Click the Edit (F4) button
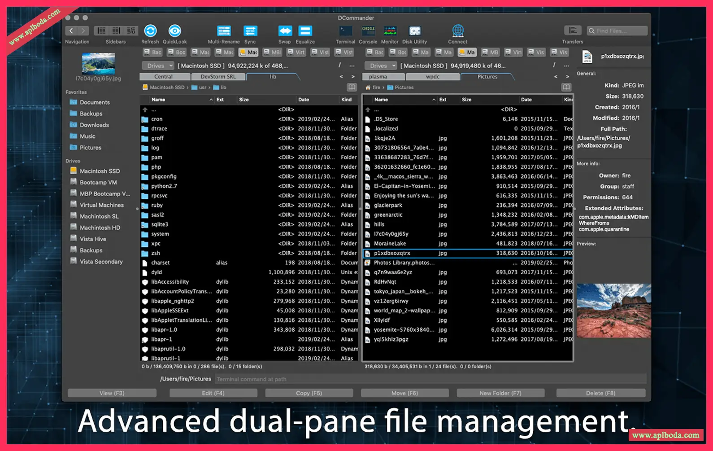 pyautogui.click(x=213, y=393)
